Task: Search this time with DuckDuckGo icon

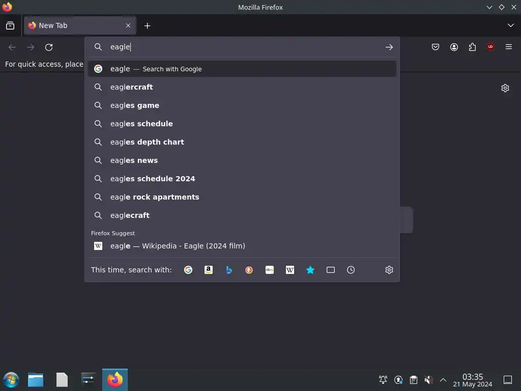Action: click(249, 270)
